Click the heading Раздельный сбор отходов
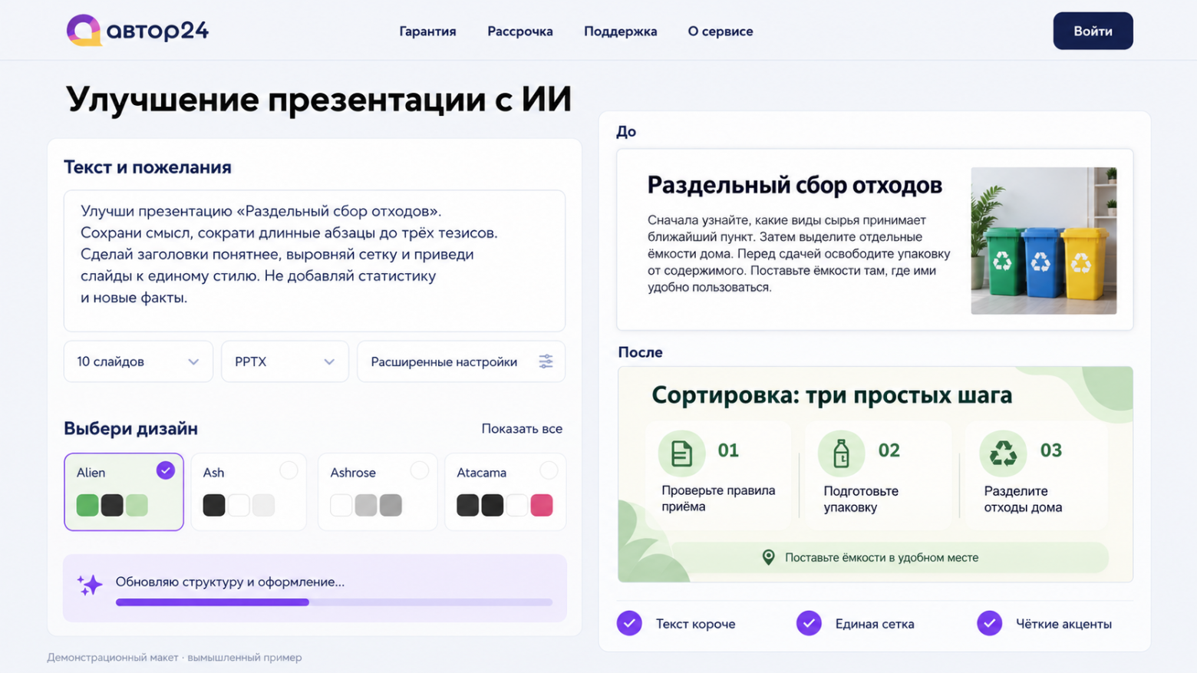The width and height of the screenshot is (1197, 673). click(795, 185)
